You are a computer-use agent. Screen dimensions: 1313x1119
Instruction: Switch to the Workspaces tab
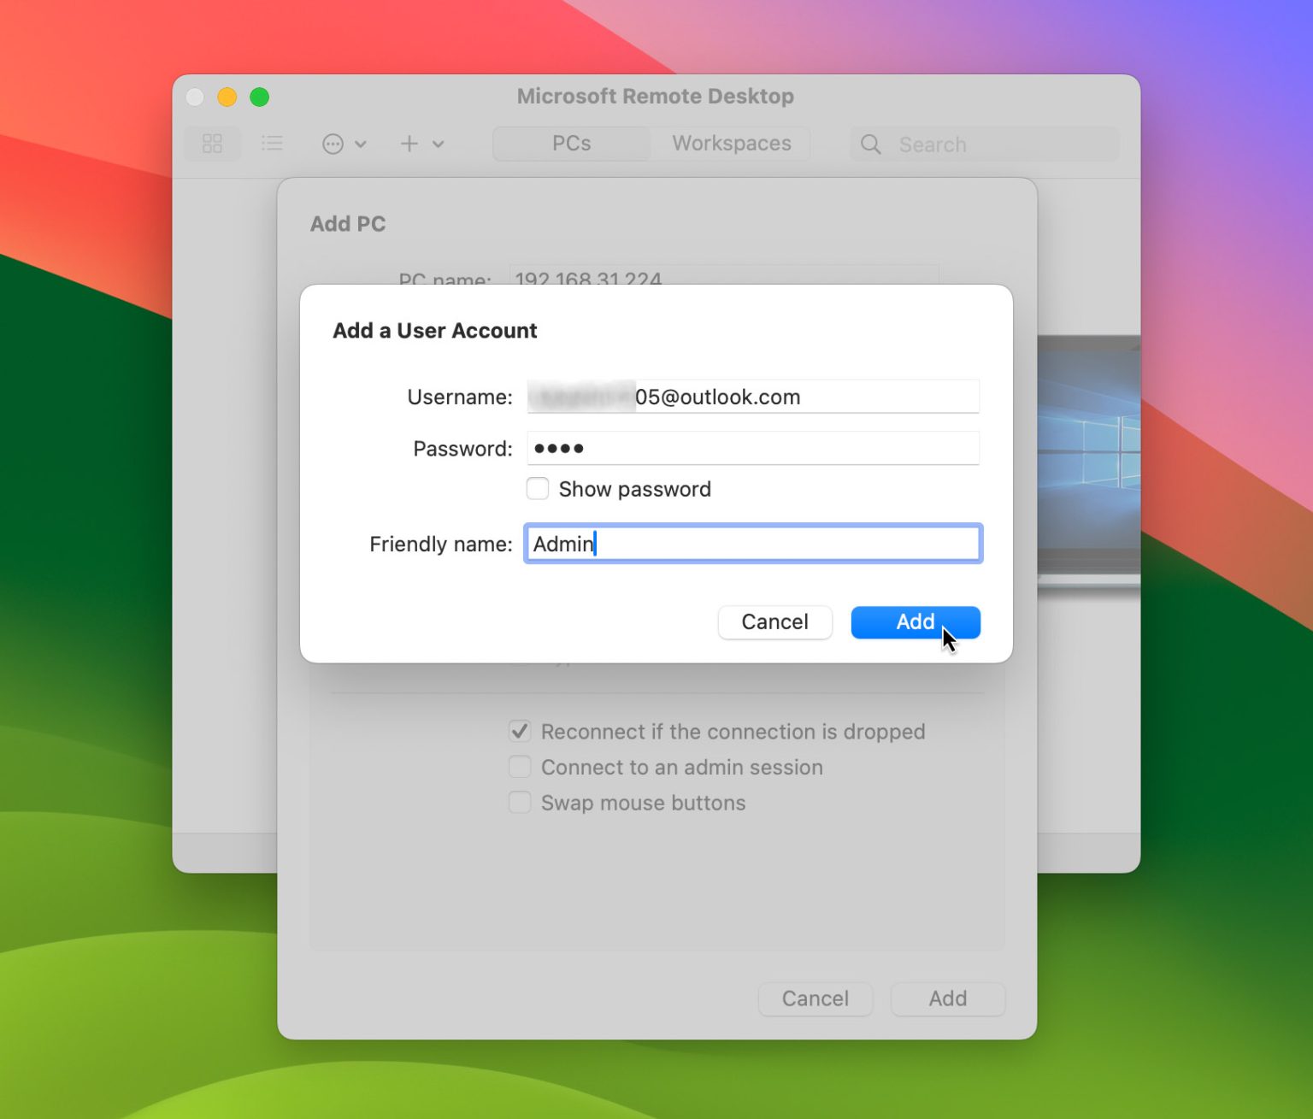[731, 143]
